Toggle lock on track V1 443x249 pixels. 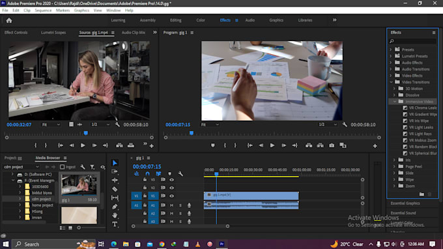pyautogui.click(x=145, y=196)
